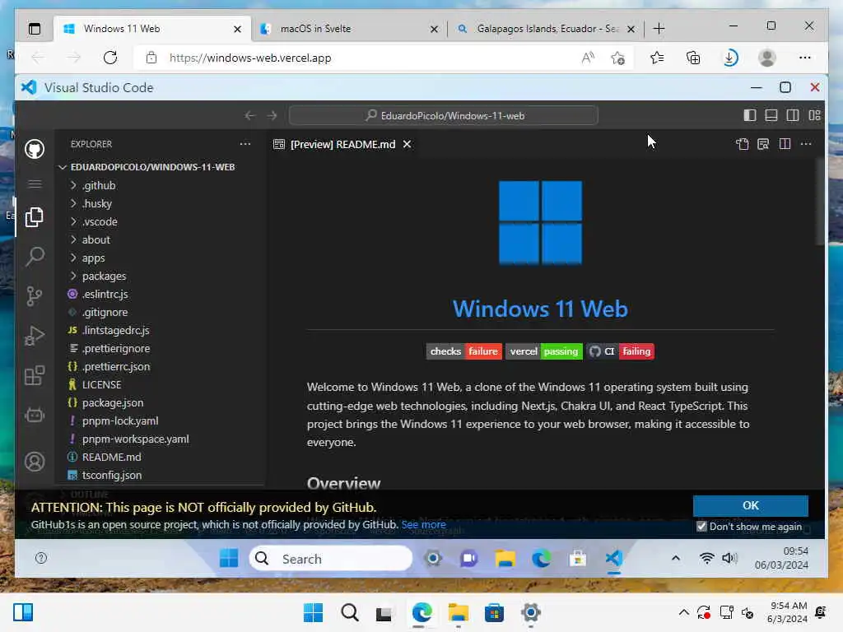Toggle bottom panel layout icon
The image size is (843, 632).
771,115
